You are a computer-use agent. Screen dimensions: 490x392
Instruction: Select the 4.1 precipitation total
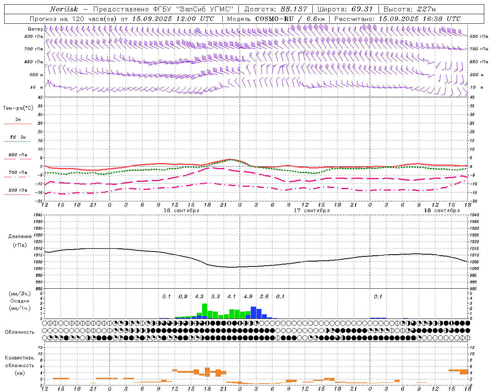[x=232, y=297]
